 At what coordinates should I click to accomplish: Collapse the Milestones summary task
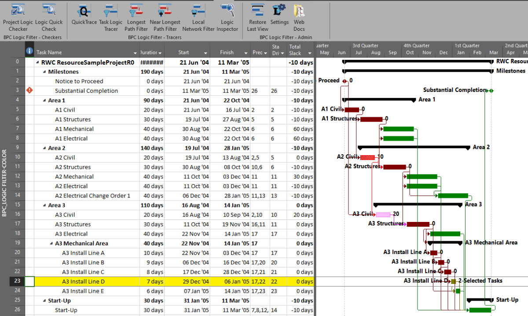point(44,72)
